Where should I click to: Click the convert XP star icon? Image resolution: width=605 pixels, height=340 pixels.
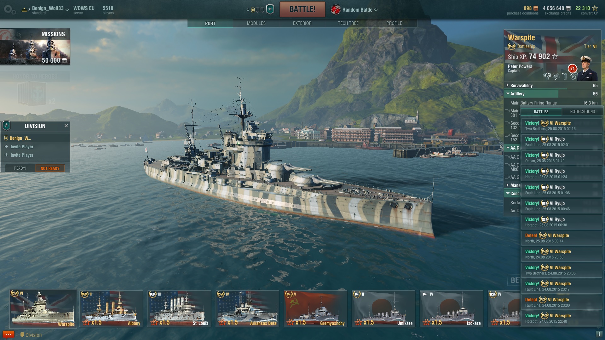click(x=595, y=8)
